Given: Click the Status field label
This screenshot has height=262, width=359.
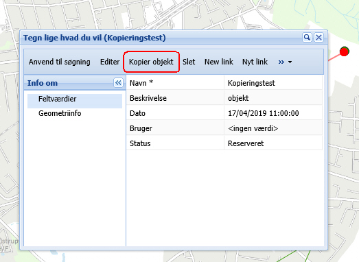Looking at the screenshot, I should pyautogui.click(x=140, y=143).
